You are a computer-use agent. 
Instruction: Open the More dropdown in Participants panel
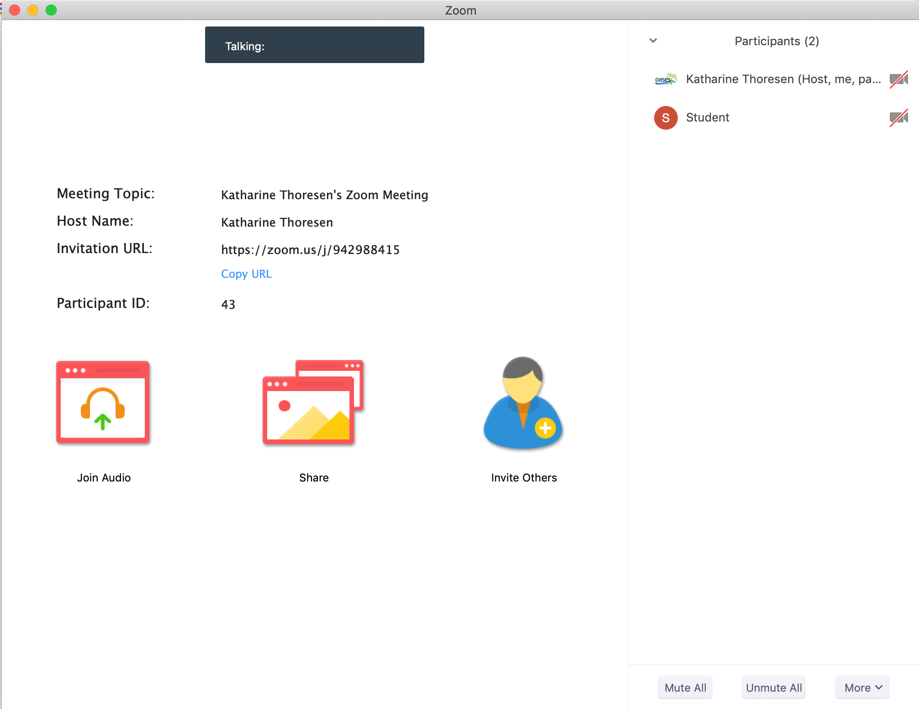[x=862, y=687]
